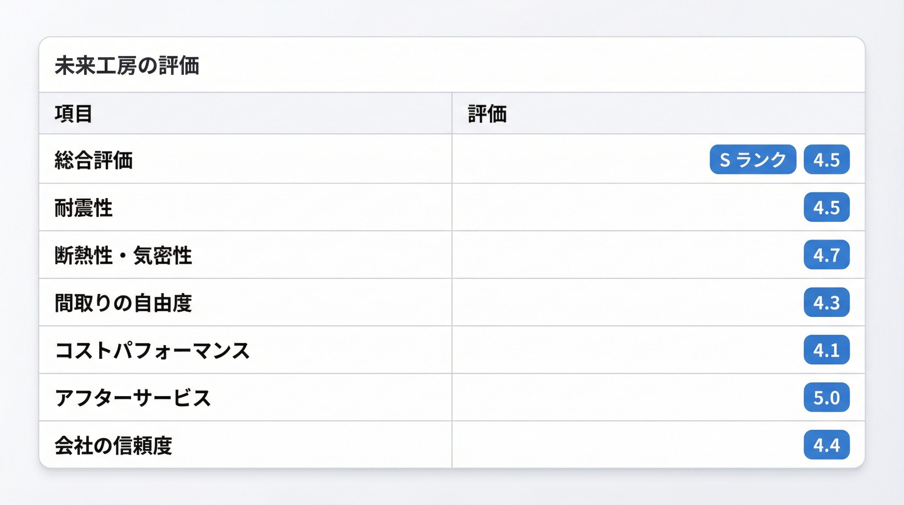Select the 4.1 badge for コストパフォーマンス
Viewport: 904px width, 505px height.
tap(827, 350)
